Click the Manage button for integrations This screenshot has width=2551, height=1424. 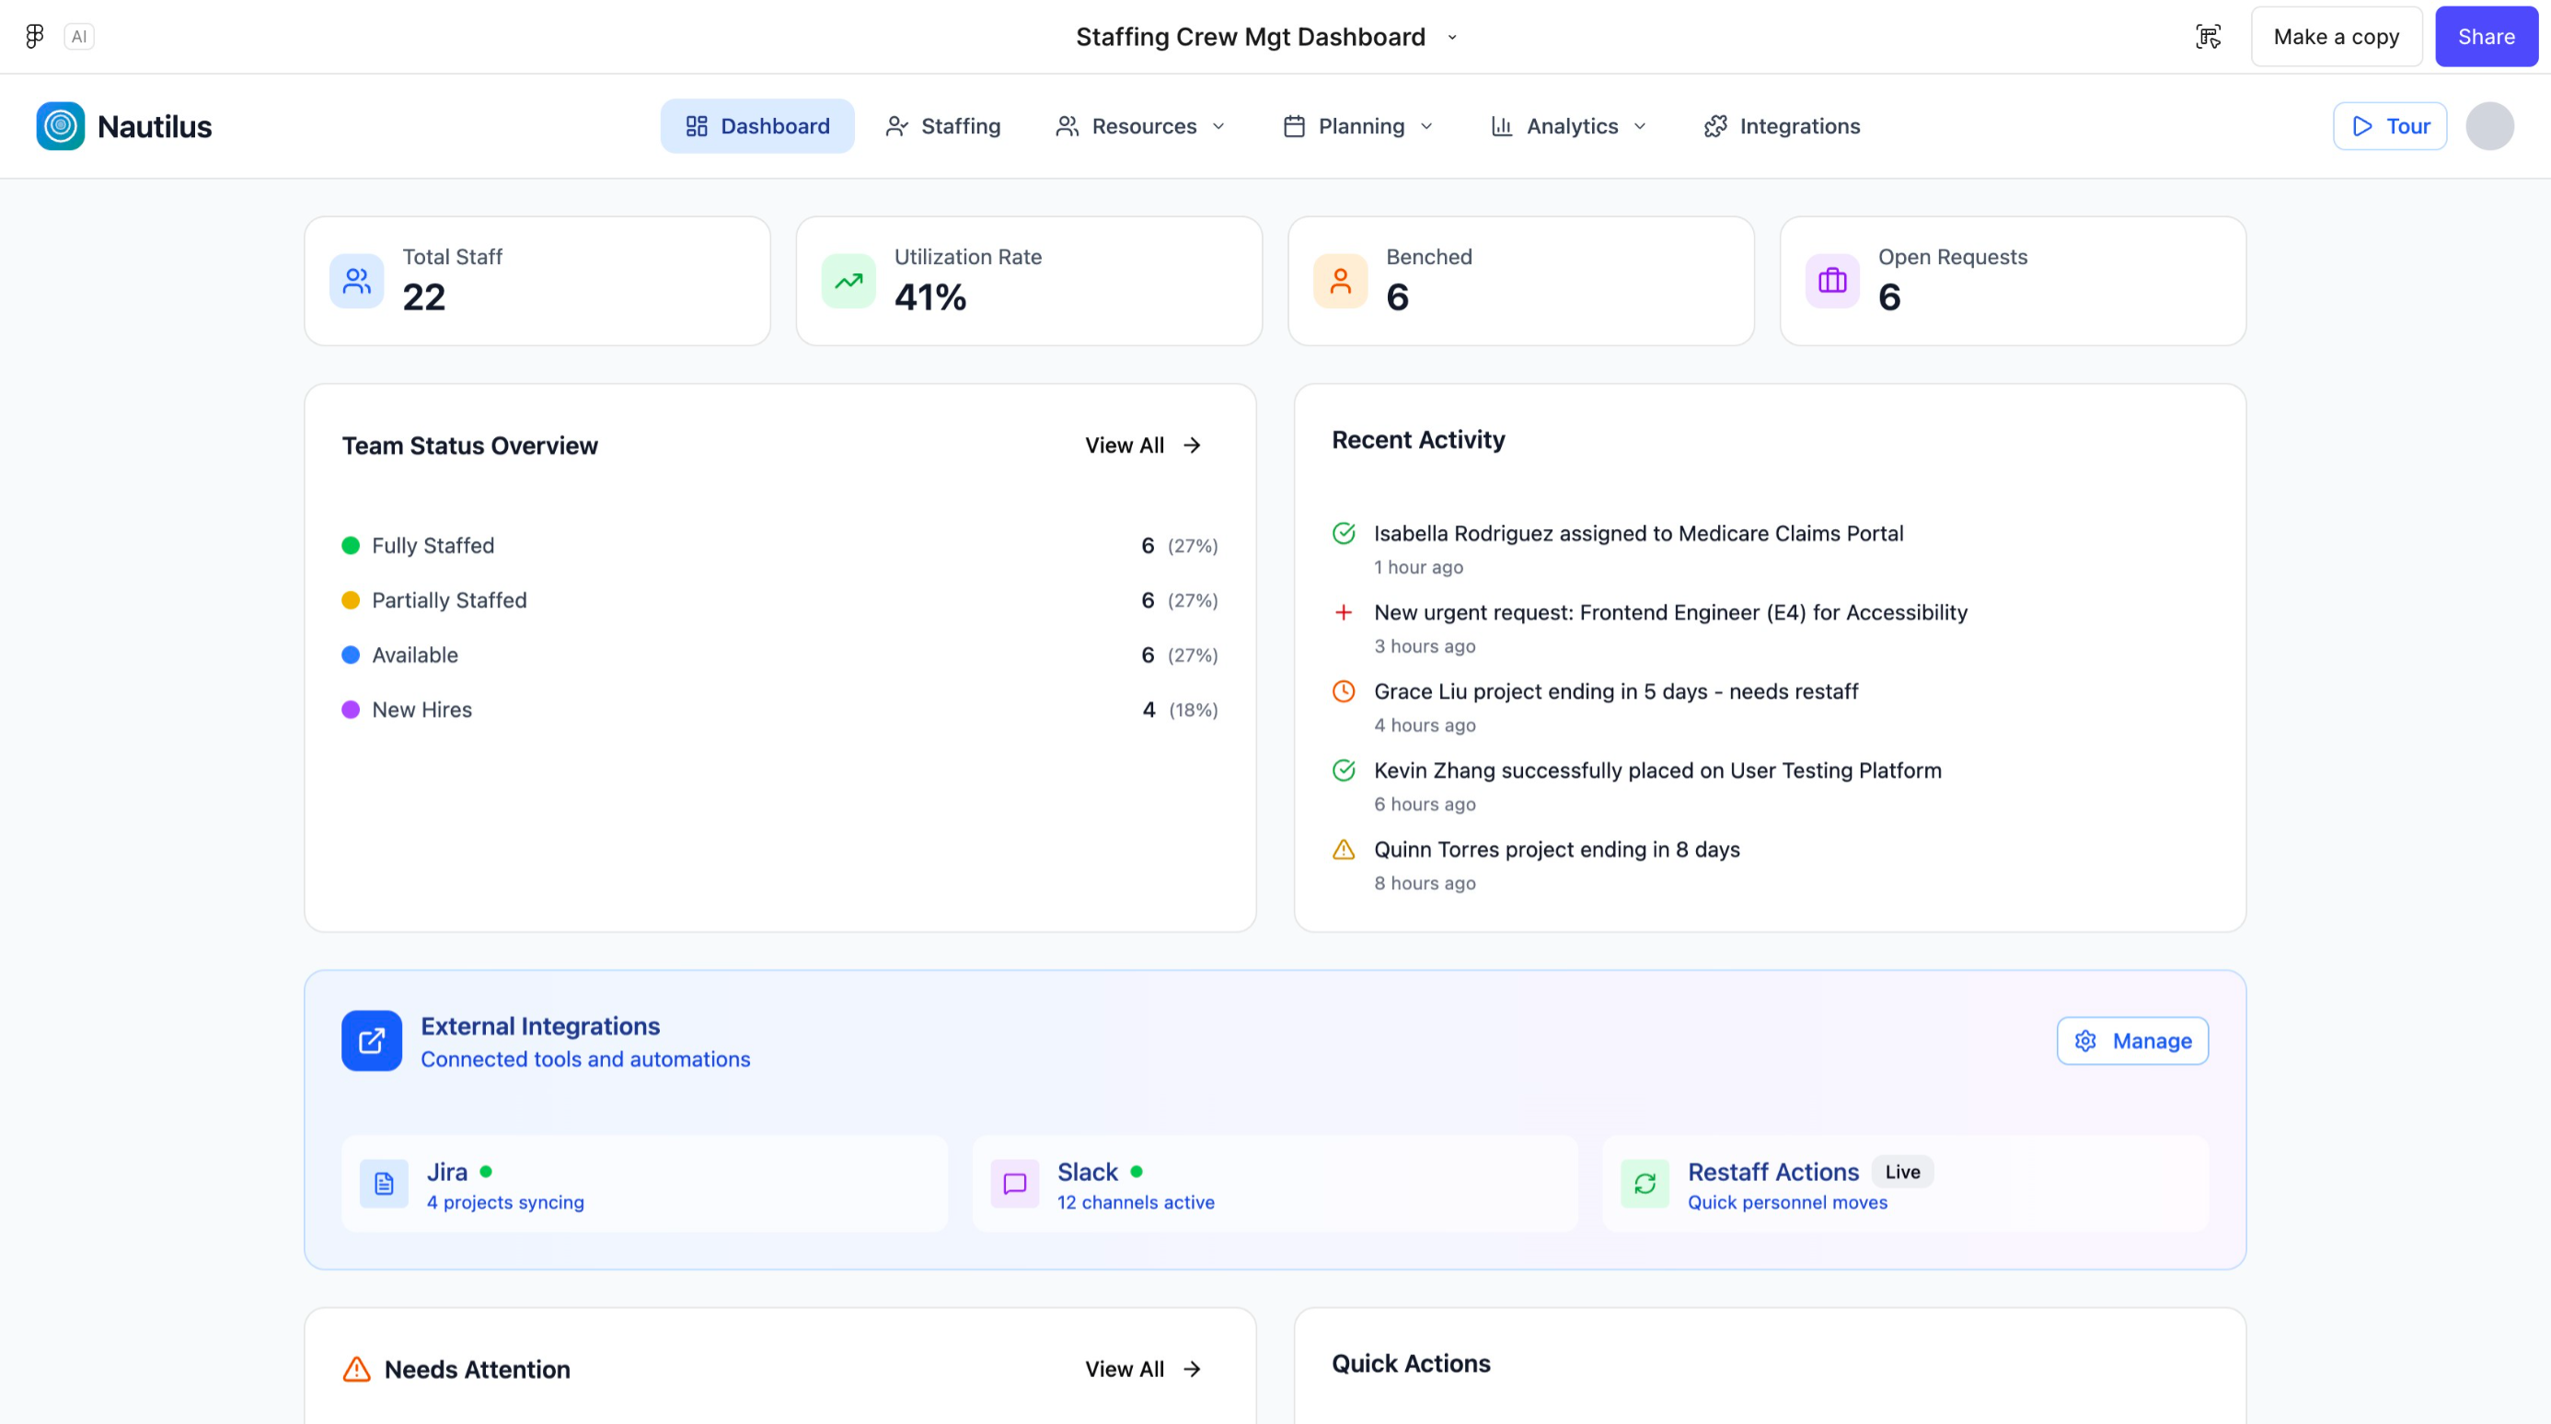[x=2132, y=1041]
